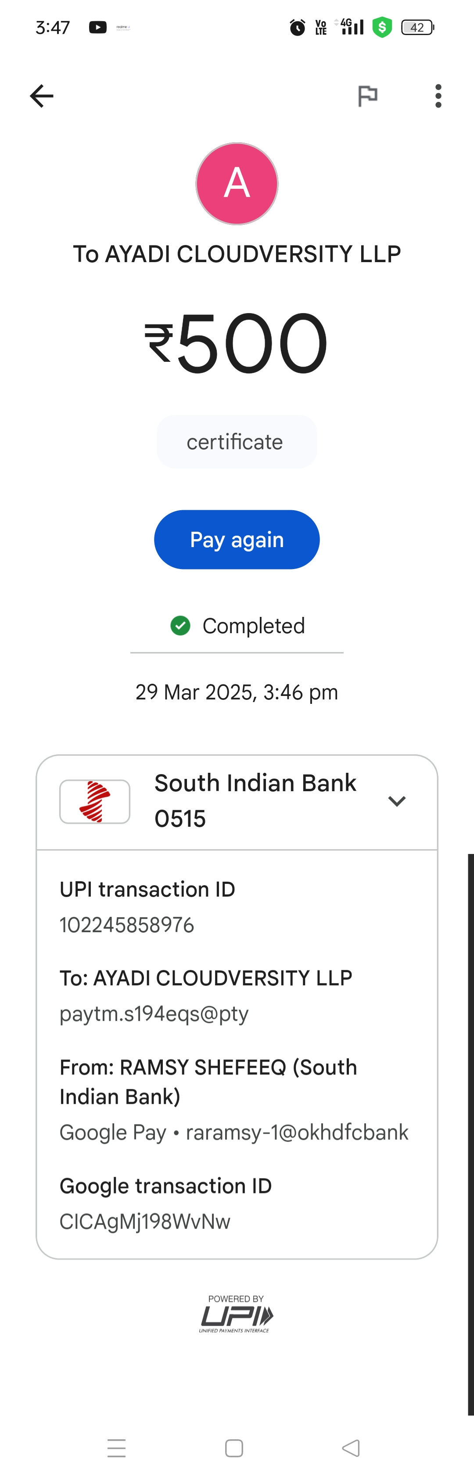Tap the Android back triangle icon
The height and width of the screenshot is (1481, 474).
[351, 1448]
